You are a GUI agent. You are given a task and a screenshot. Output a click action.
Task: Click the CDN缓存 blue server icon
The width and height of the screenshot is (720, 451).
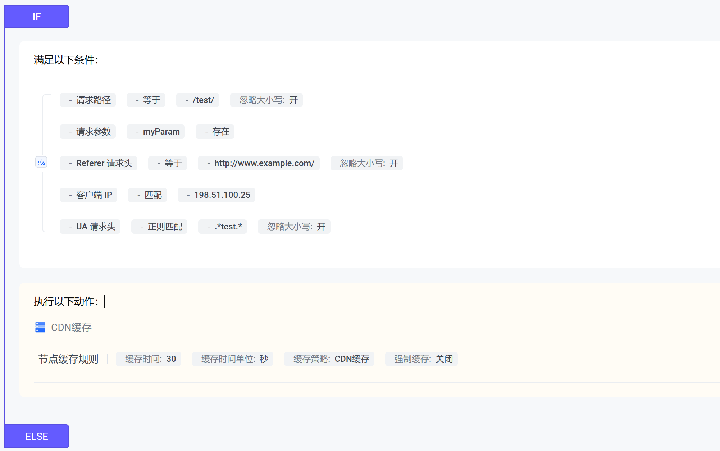[x=40, y=327]
